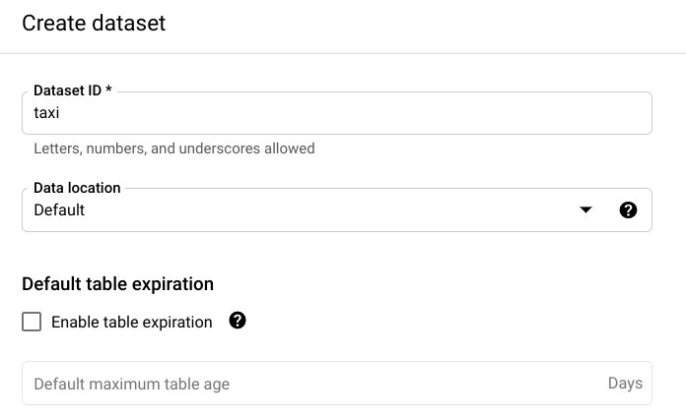Click the Data location dropdown arrow

[x=585, y=209]
